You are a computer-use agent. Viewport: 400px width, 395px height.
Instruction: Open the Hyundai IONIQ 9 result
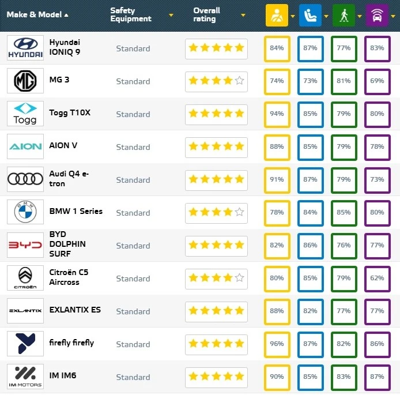click(x=65, y=47)
